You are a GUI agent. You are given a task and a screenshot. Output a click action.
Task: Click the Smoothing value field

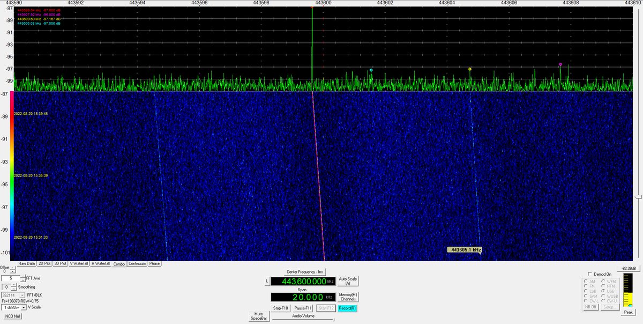6,287
